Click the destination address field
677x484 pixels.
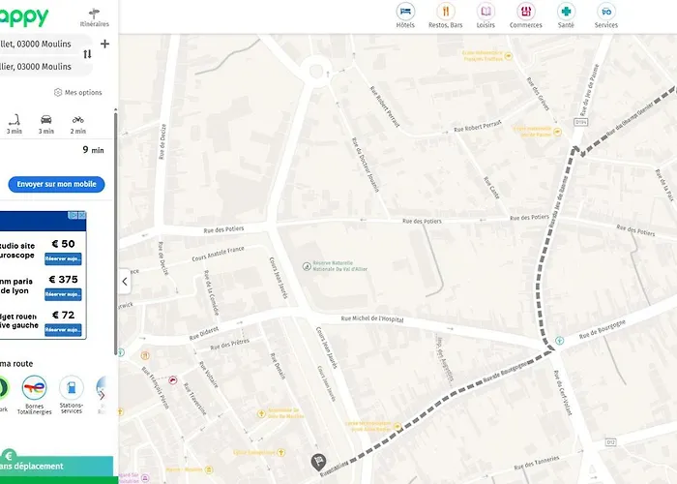[x=39, y=67]
